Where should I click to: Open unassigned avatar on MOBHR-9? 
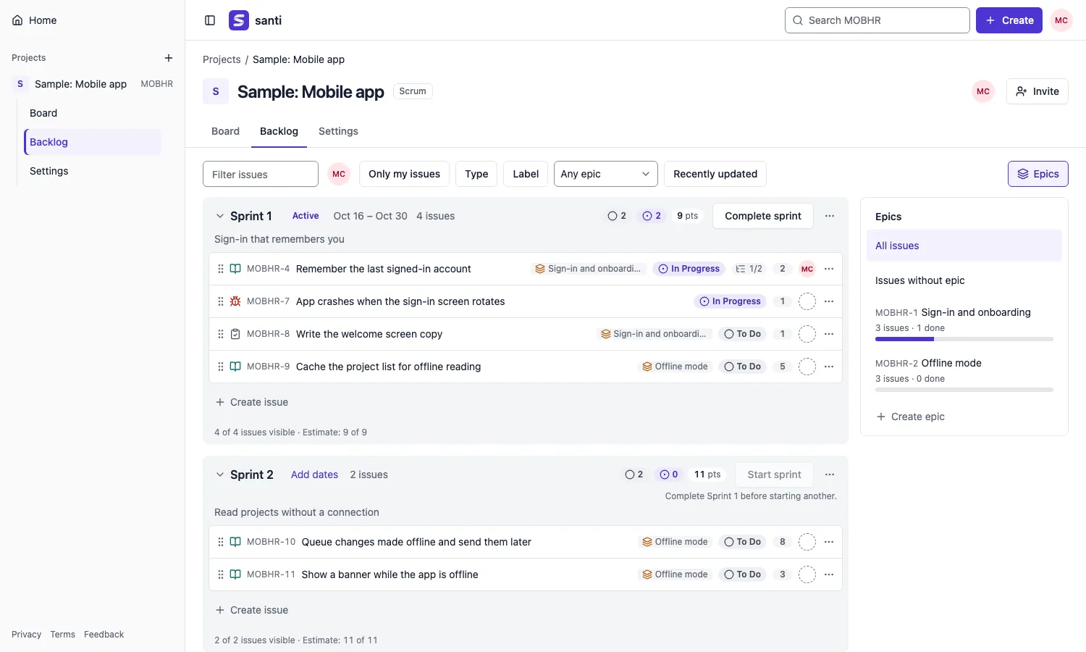coord(807,367)
